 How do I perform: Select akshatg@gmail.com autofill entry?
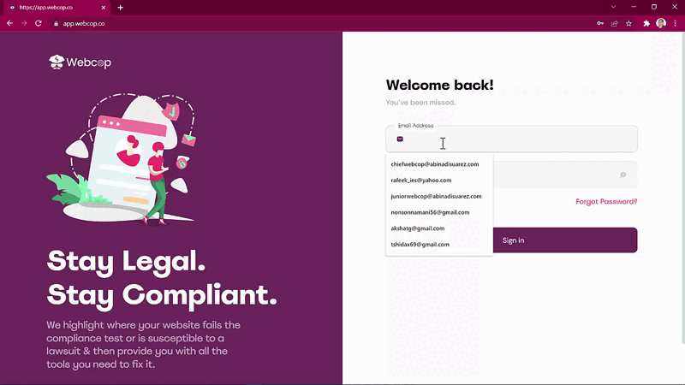pyautogui.click(x=418, y=228)
